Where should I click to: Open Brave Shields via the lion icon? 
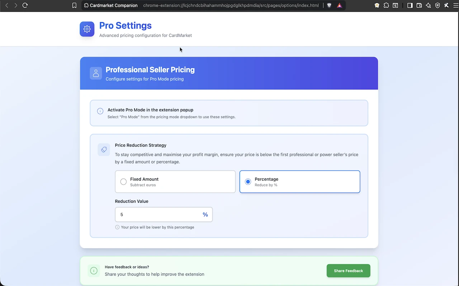(x=329, y=5)
